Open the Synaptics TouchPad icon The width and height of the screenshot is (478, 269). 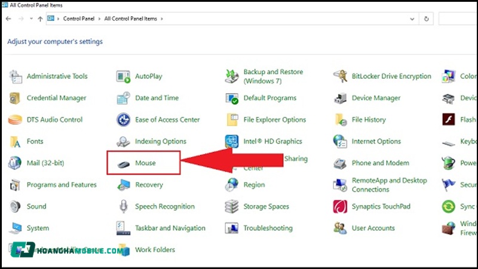(x=341, y=207)
